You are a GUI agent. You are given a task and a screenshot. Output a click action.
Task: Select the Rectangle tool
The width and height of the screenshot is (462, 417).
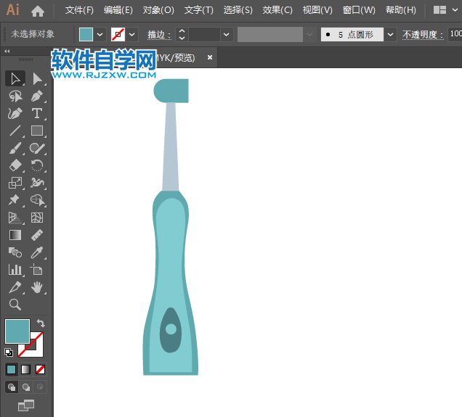(x=37, y=131)
